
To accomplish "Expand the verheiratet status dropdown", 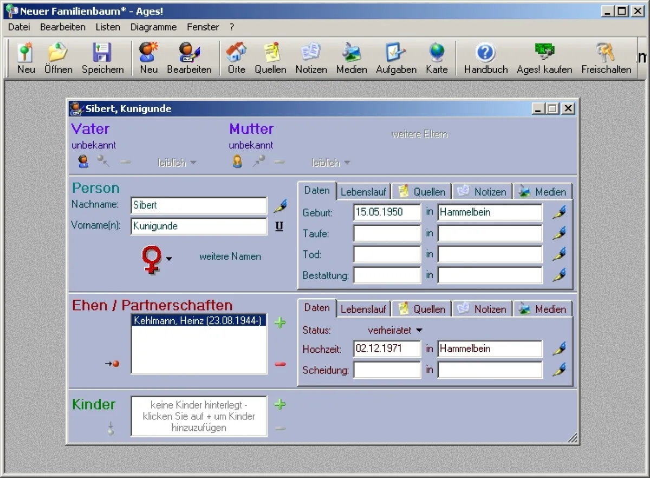I will pos(419,330).
